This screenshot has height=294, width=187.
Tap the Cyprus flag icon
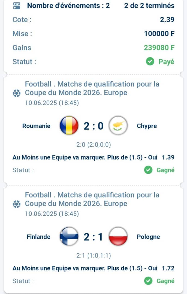118,125
